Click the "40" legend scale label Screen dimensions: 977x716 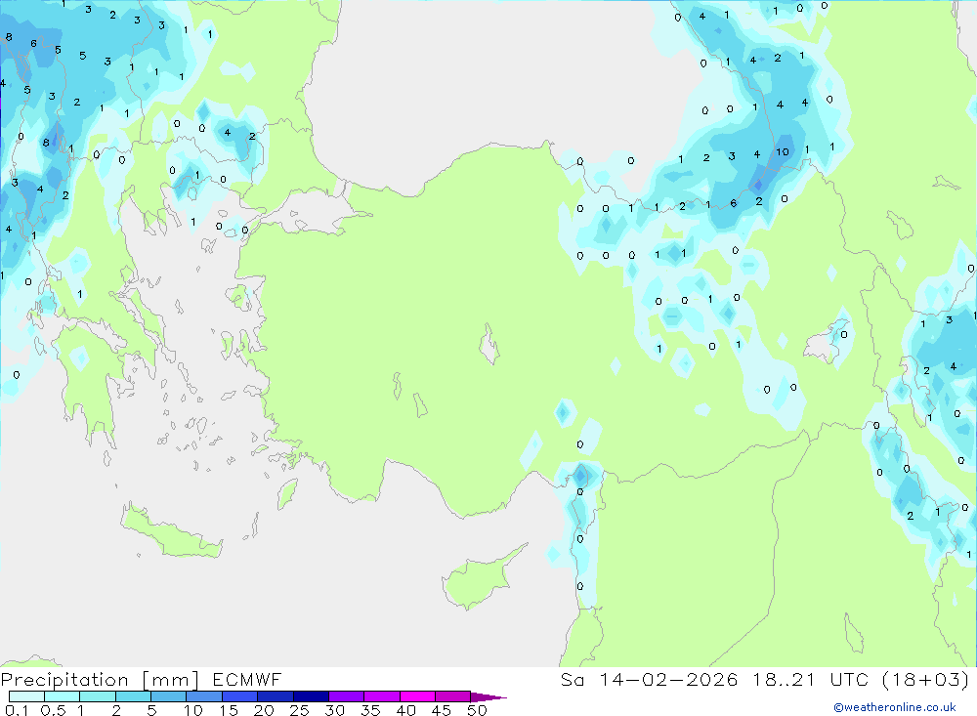click(405, 710)
